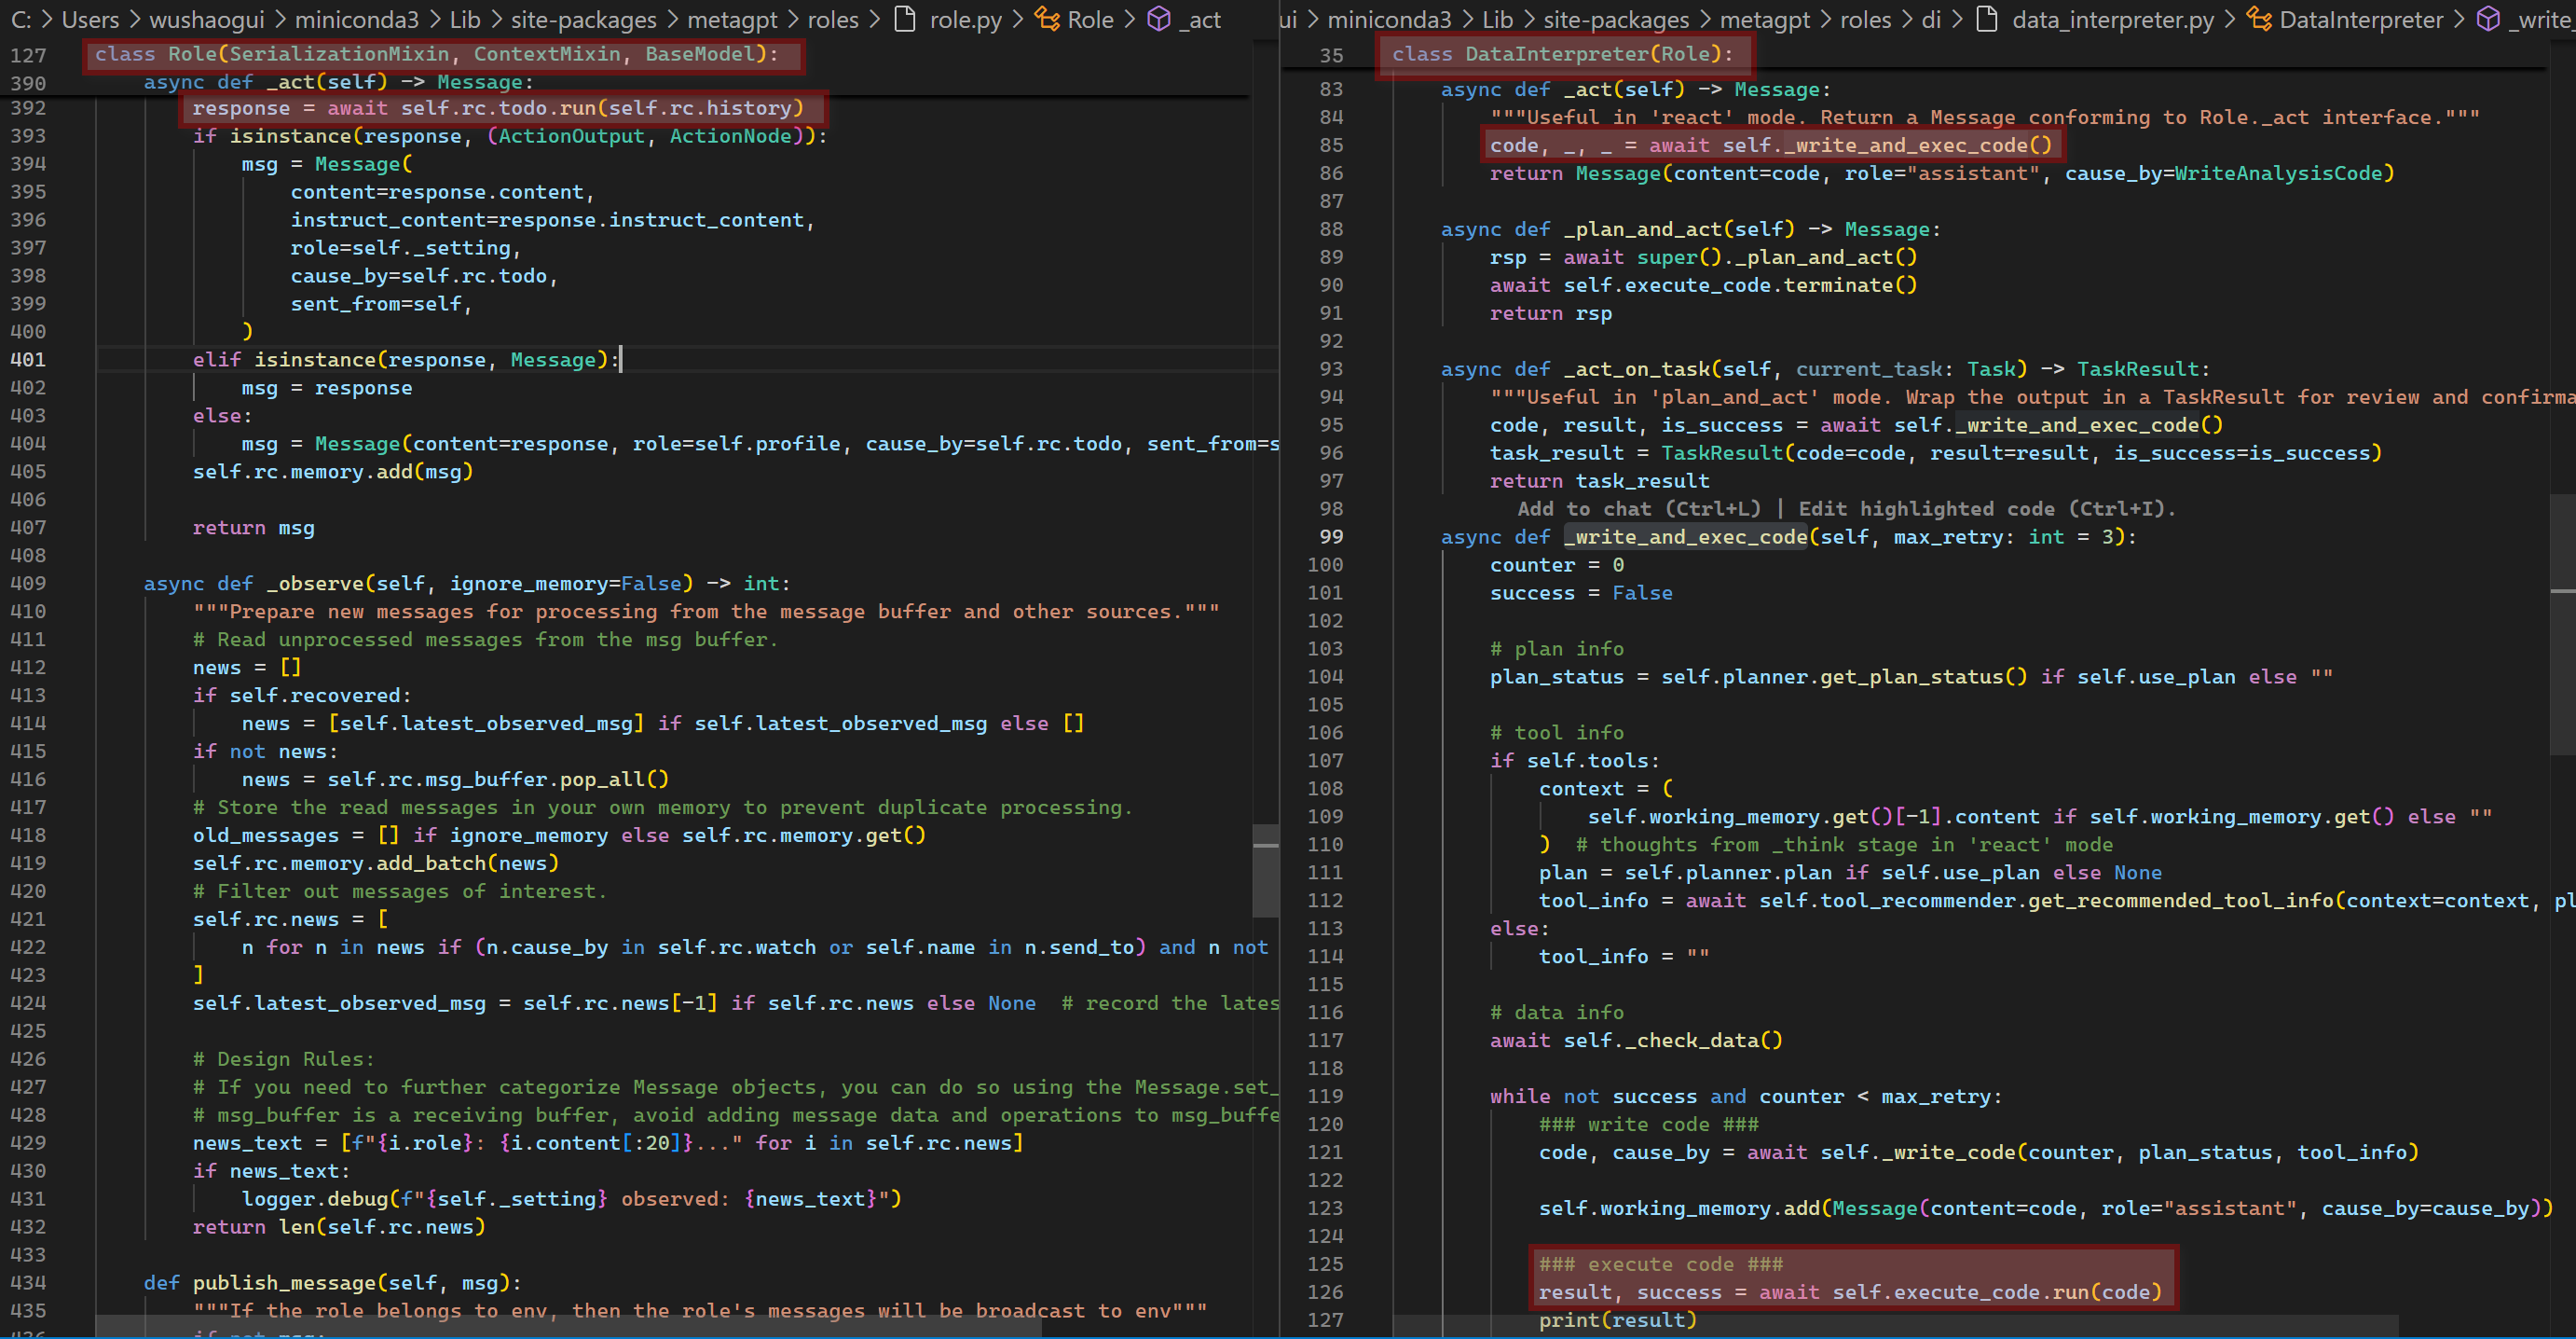The image size is (2576, 1339).
Task: Click the data_interpreter.py file icon in breadcrumb
Action: (1988, 19)
